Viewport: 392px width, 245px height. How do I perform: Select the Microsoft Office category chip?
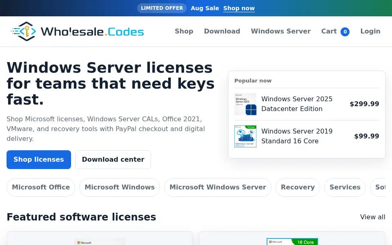coord(41,187)
